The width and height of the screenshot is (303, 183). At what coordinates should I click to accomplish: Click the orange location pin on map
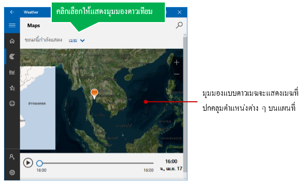click(x=94, y=94)
